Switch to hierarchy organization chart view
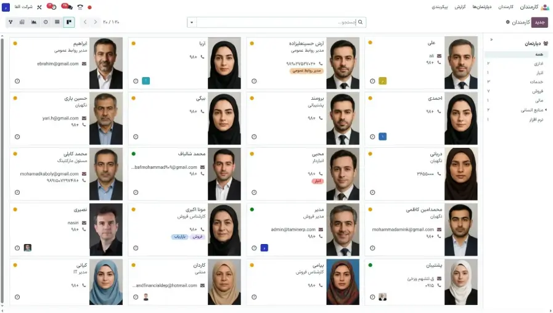Viewport: 553px width, 313px height. coord(10,22)
